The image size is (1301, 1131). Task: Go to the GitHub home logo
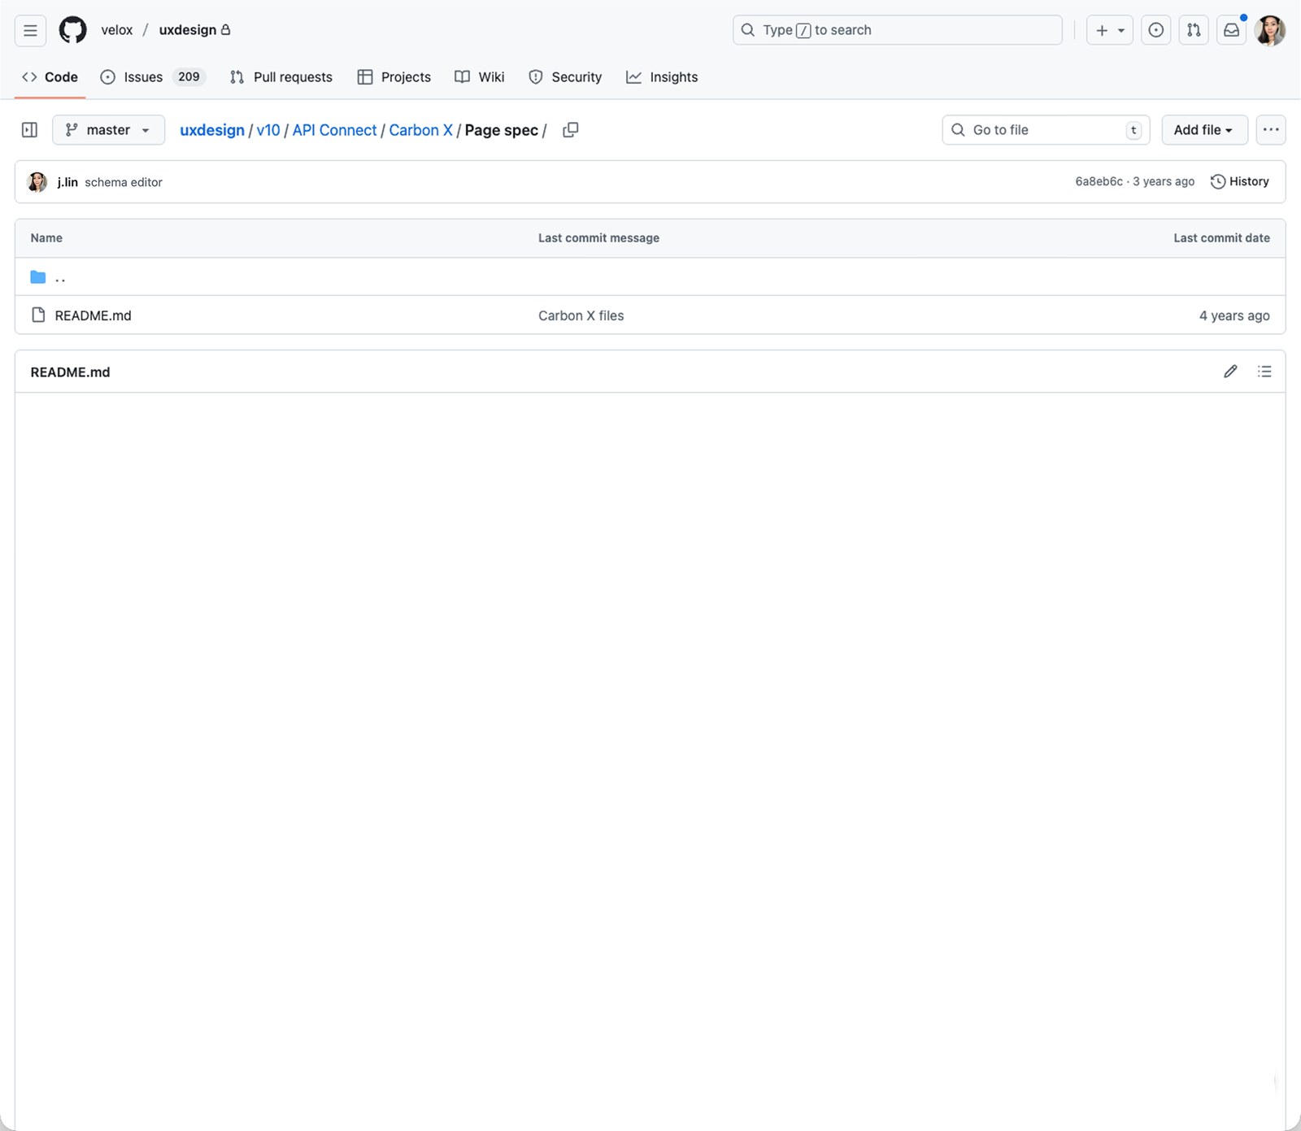pyautogui.click(x=72, y=30)
